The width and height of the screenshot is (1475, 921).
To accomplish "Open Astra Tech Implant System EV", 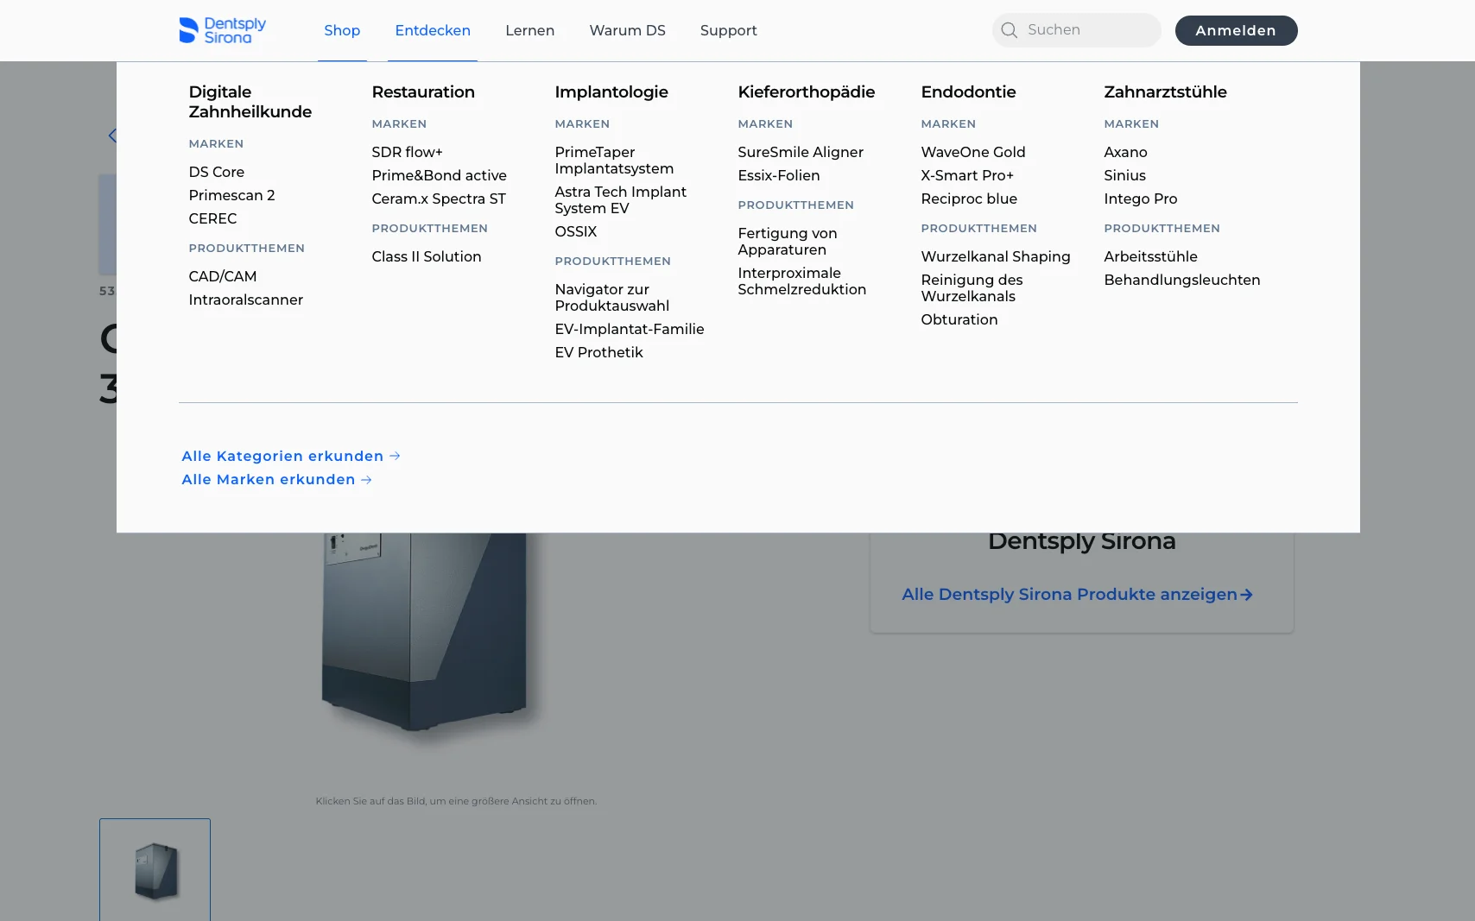I will (621, 200).
